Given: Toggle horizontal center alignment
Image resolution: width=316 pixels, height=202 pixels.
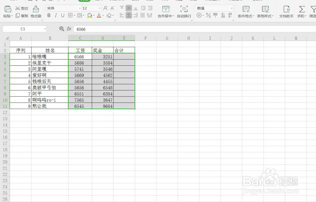Looking at the screenshot, I should pyautogui.click(x=129, y=15).
